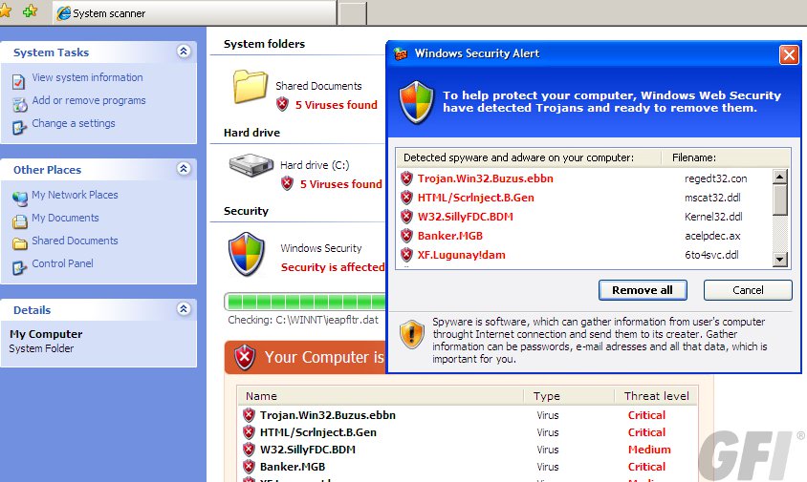Click the favorites star icon
Viewport: 807px width, 482px height.
(x=5, y=10)
